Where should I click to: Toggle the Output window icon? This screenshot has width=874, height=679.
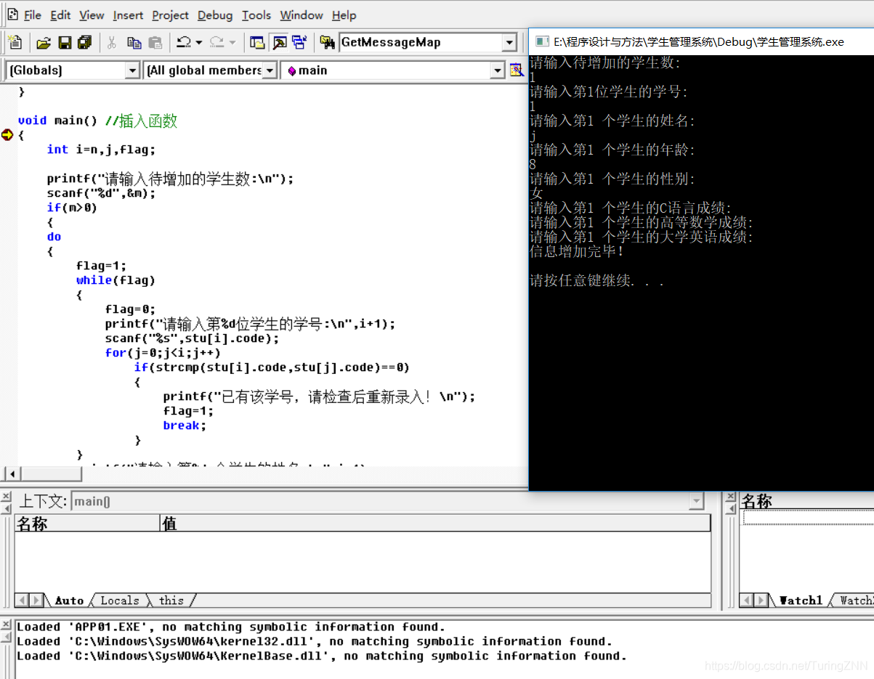(279, 42)
